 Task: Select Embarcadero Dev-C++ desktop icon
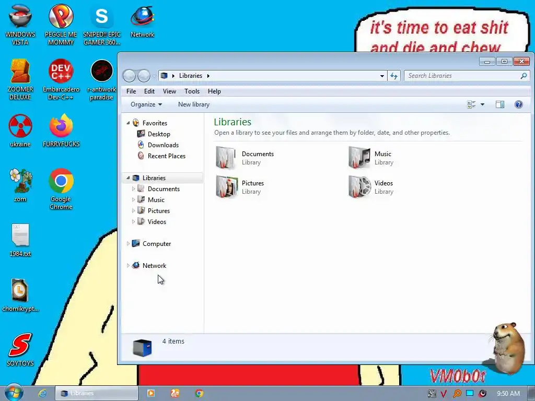(61, 80)
